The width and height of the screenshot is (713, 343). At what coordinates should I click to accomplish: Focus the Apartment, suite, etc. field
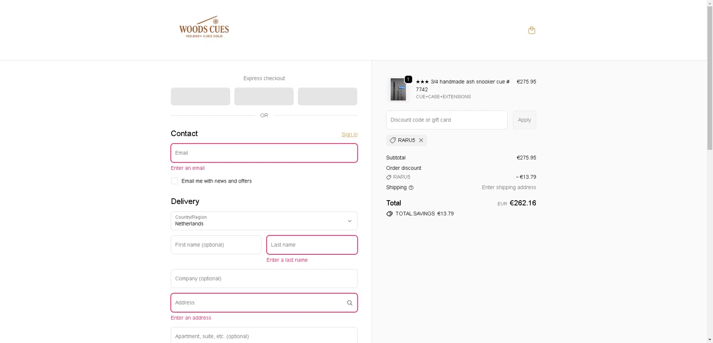(264, 335)
